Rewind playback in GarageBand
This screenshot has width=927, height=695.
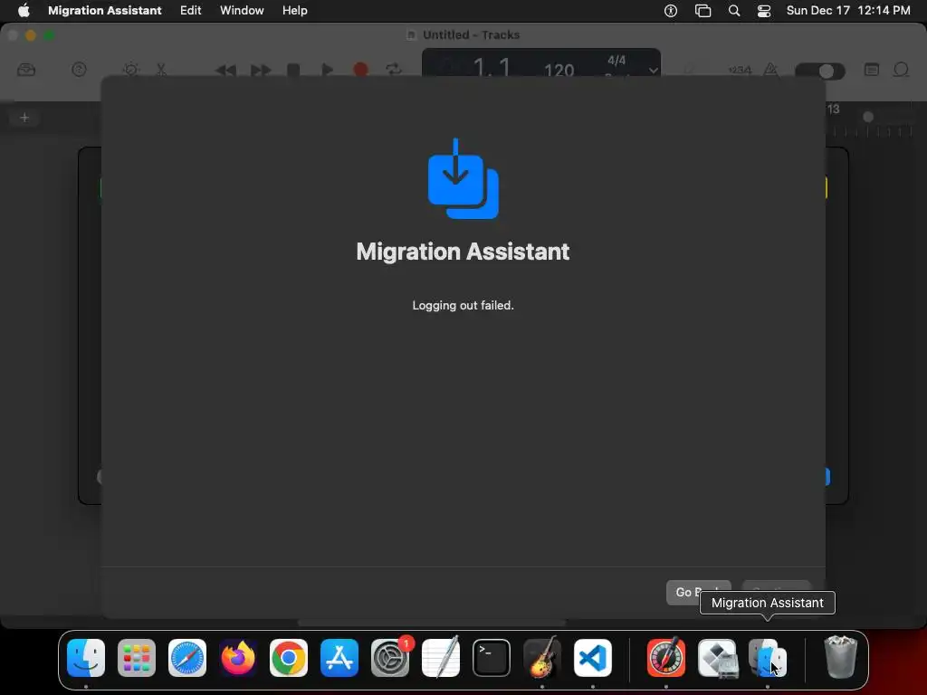[x=225, y=71]
